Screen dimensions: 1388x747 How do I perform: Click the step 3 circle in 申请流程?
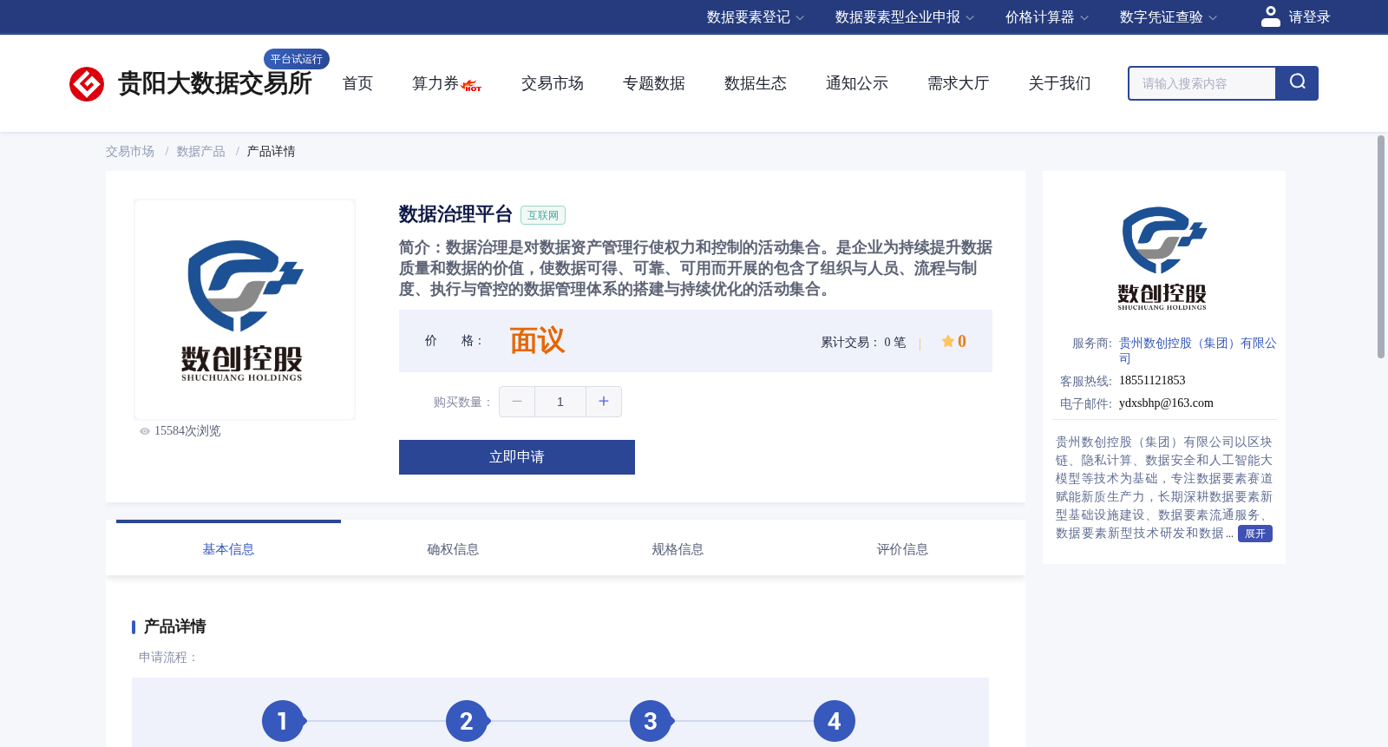[x=651, y=721]
